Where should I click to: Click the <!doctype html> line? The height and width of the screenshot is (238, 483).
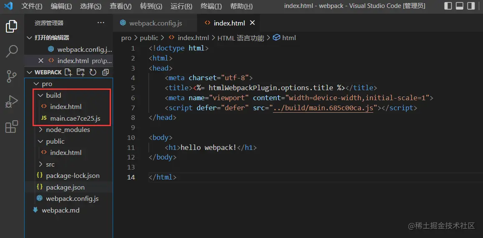(179, 48)
